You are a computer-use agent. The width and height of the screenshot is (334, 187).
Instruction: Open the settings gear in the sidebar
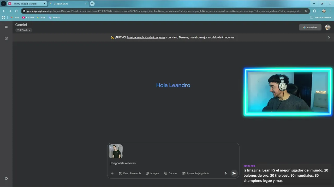click(6, 178)
